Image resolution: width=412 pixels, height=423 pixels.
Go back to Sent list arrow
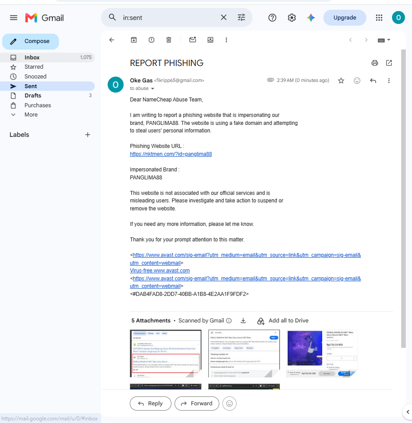pos(112,40)
